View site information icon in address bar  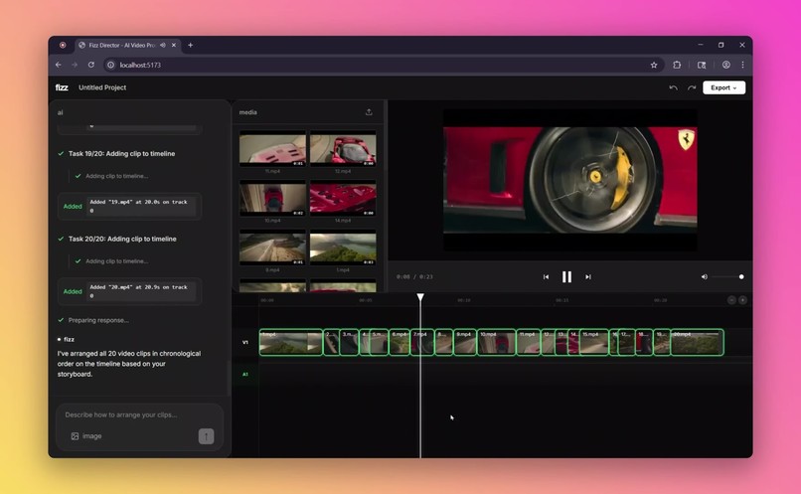110,65
